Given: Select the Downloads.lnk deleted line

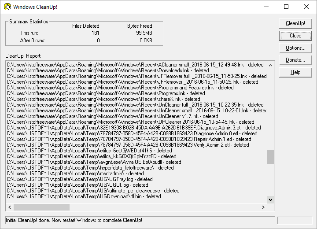Looking at the screenshot, I should (108, 70).
